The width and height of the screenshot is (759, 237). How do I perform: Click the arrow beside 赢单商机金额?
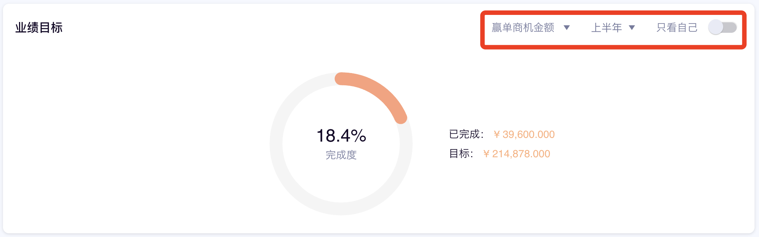pyautogui.click(x=567, y=28)
